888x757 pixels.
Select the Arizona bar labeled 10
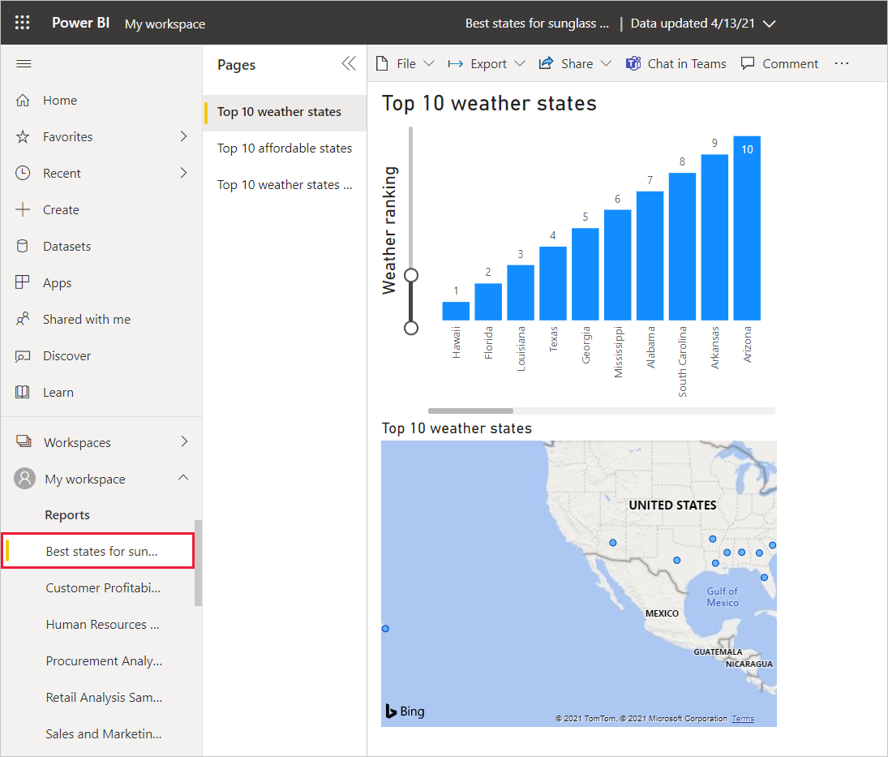[747, 228]
